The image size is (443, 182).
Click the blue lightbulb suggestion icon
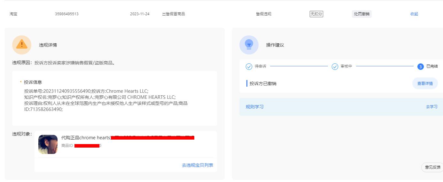(x=249, y=45)
